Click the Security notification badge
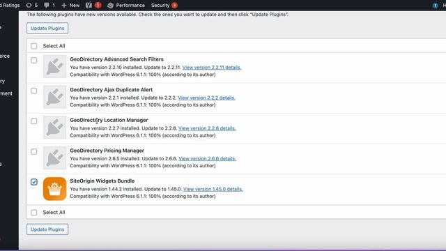The width and height of the screenshot is (446, 251). tap(174, 5)
